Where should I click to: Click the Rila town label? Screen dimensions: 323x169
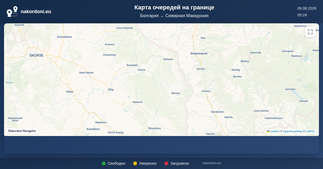(x=203, y=38)
